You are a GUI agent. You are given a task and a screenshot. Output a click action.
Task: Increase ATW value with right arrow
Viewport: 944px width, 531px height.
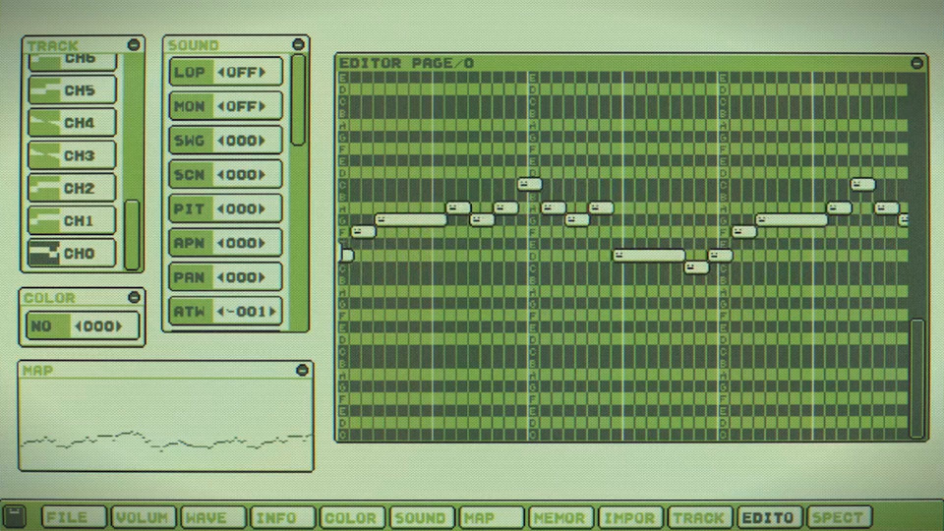273,312
